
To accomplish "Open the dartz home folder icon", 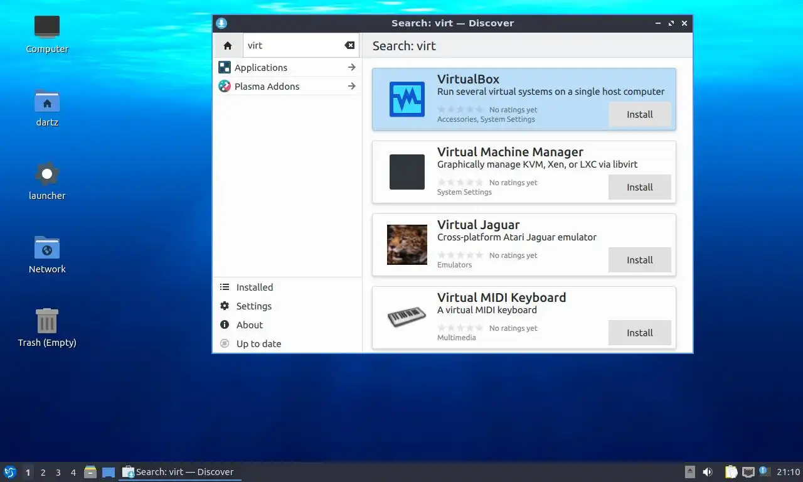I will point(47,100).
